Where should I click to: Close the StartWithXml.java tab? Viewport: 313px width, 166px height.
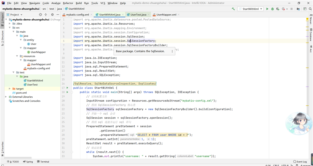123,15
